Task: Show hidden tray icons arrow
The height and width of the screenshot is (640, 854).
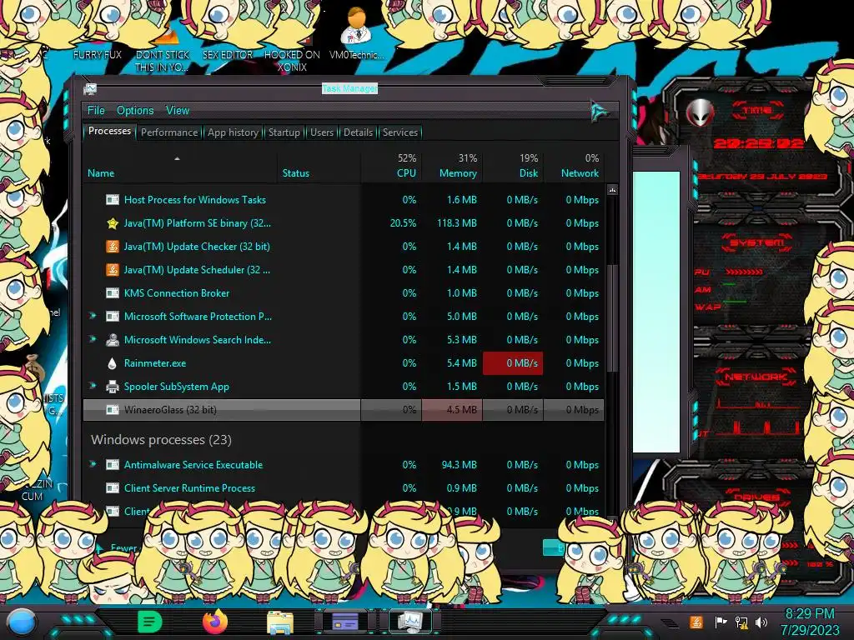Action: click(x=670, y=622)
